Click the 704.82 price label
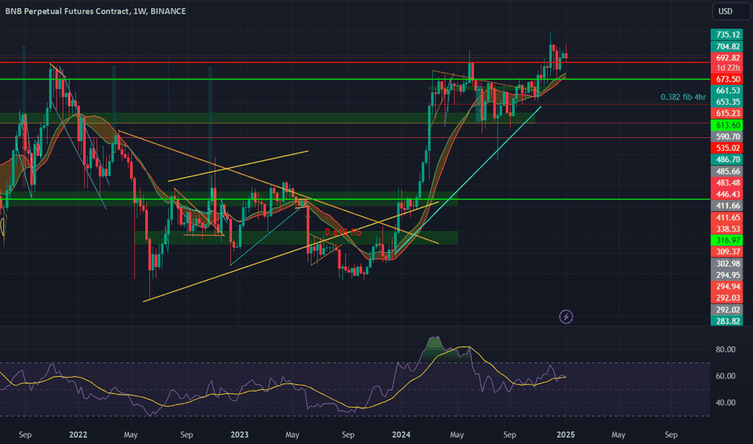 click(727, 46)
